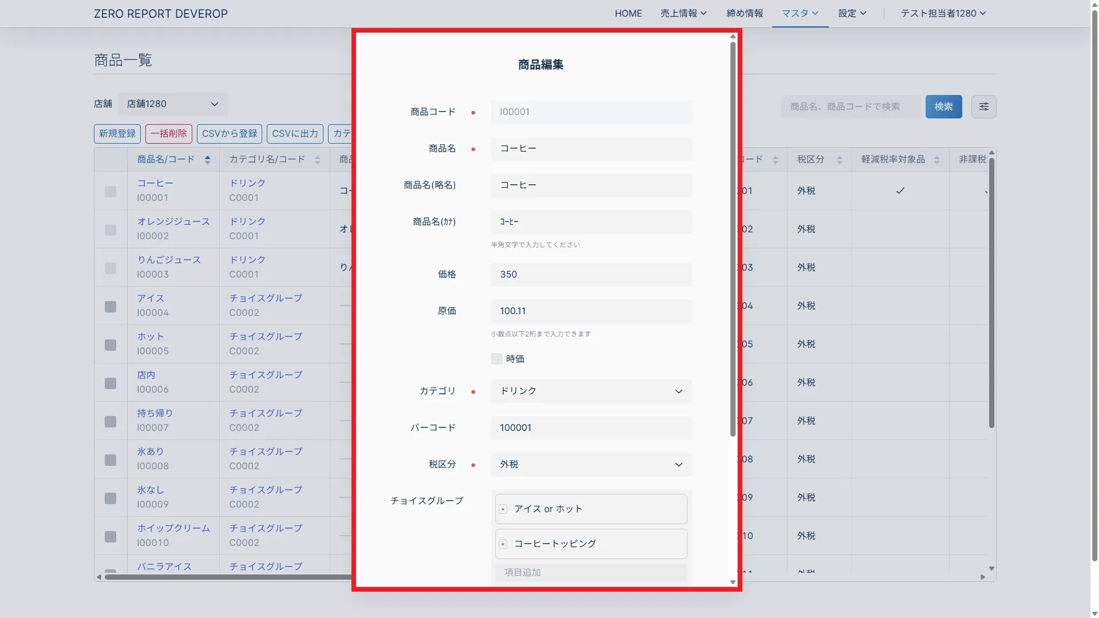Sort by 税区分 column arrows
The height and width of the screenshot is (618, 1099).
pyautogui.click(x=839, y=160)
